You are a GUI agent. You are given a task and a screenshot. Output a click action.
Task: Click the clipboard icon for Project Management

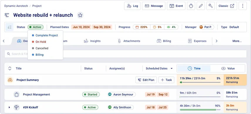[x=16, y=94]
